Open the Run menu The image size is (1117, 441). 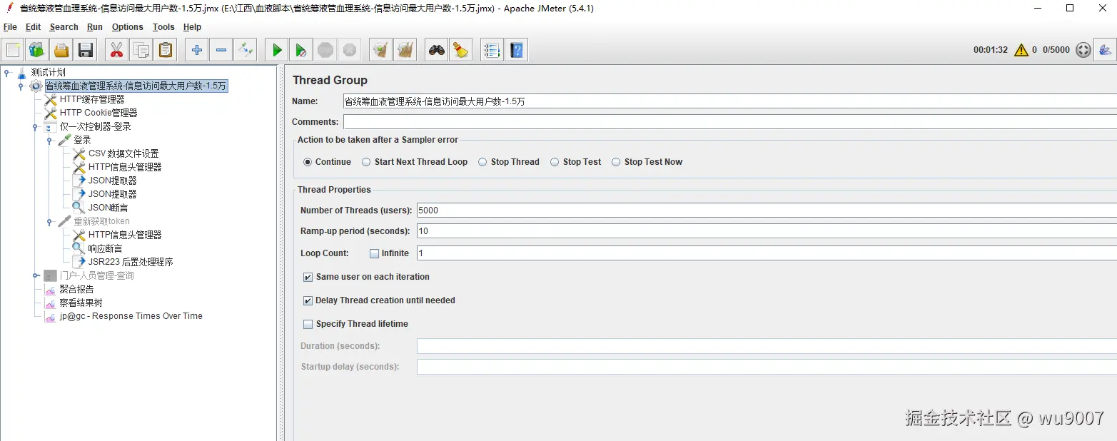click(94, 27)
